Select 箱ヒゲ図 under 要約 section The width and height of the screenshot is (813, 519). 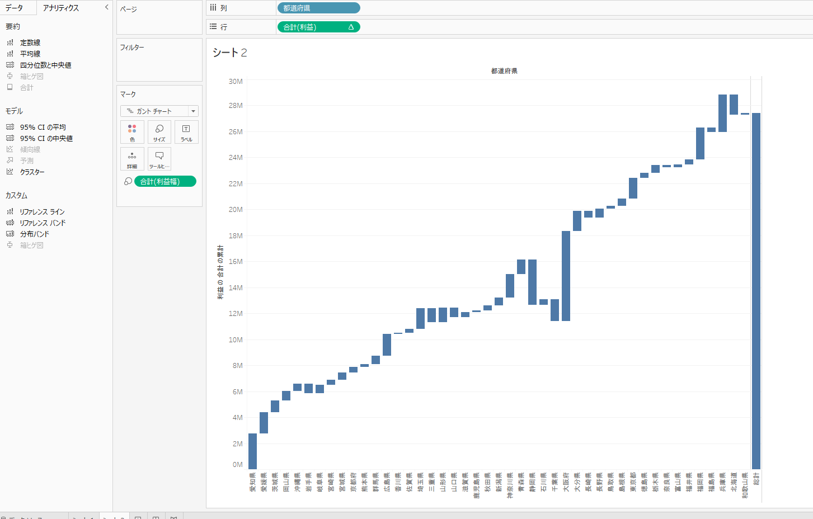coord(31,76)
